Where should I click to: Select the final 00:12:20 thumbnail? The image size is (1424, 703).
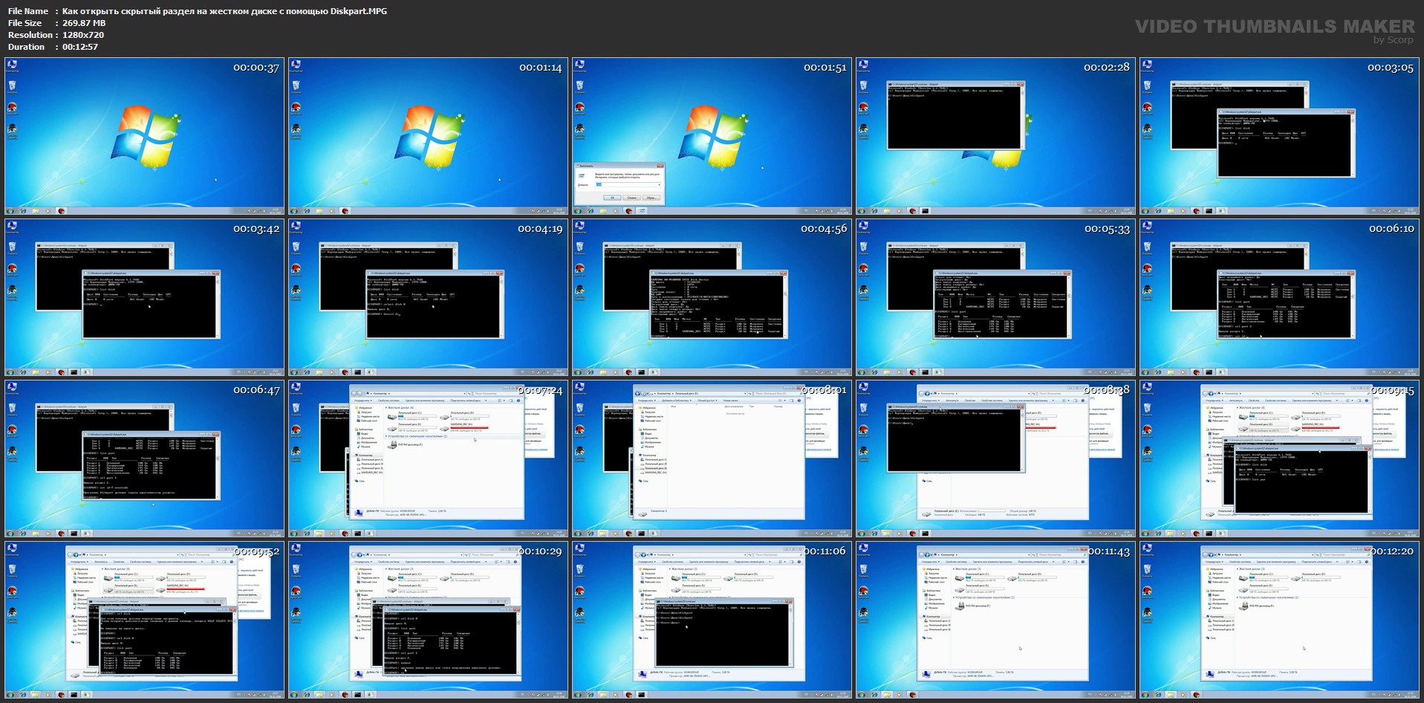coord(1279,621)
